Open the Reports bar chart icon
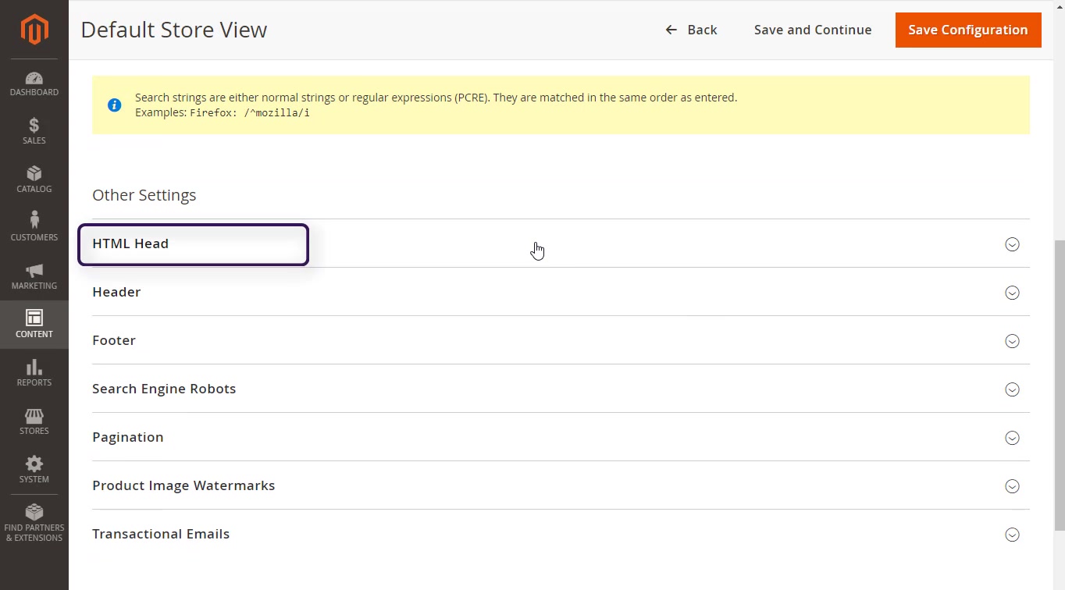Screen dimensions: 1065x590 (34, 373)
